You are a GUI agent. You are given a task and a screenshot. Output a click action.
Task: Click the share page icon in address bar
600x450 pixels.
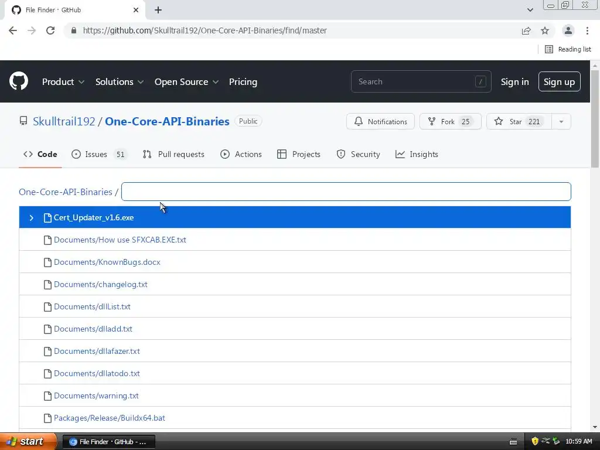click(x=526, y=30)
